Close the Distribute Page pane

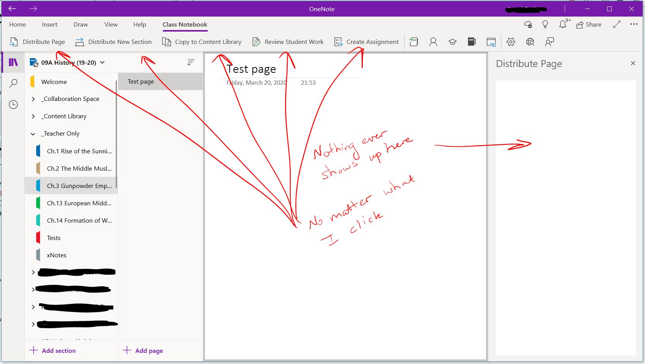pos(633,63)
